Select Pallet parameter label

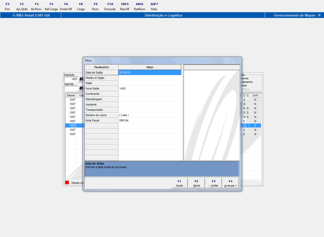[x=102, y=83]
